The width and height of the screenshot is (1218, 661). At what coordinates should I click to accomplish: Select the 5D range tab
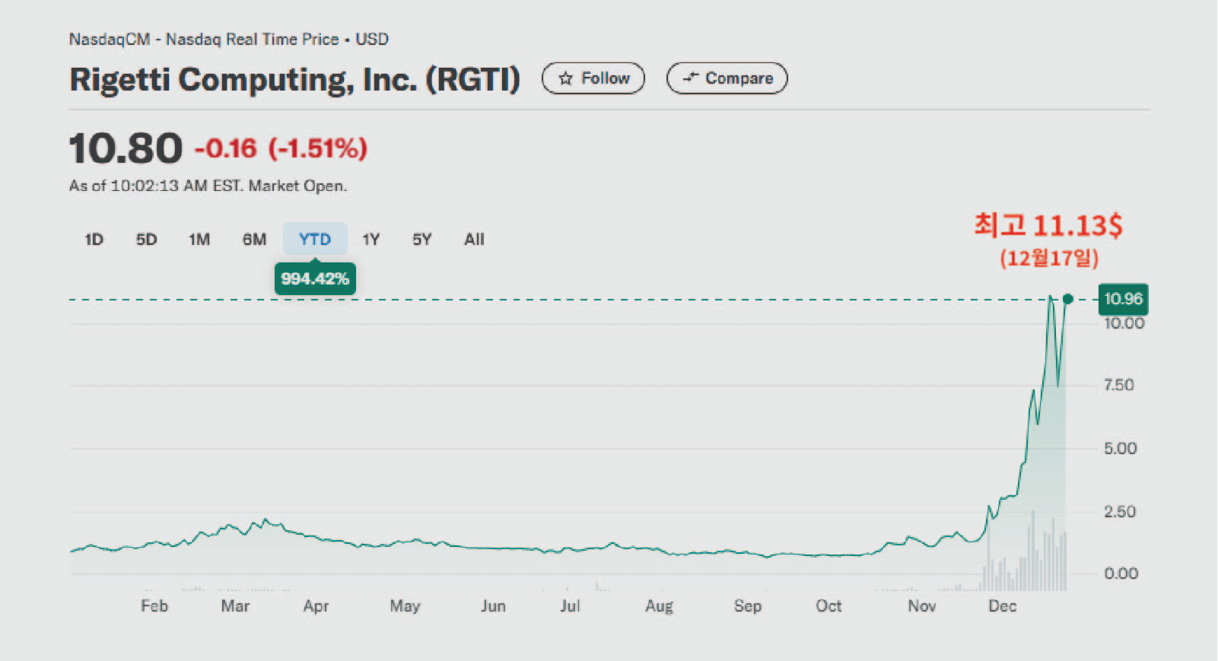coord(146,240)
